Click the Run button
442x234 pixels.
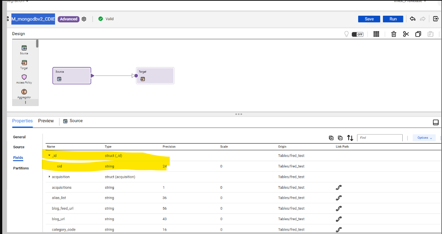pos(393,19)
